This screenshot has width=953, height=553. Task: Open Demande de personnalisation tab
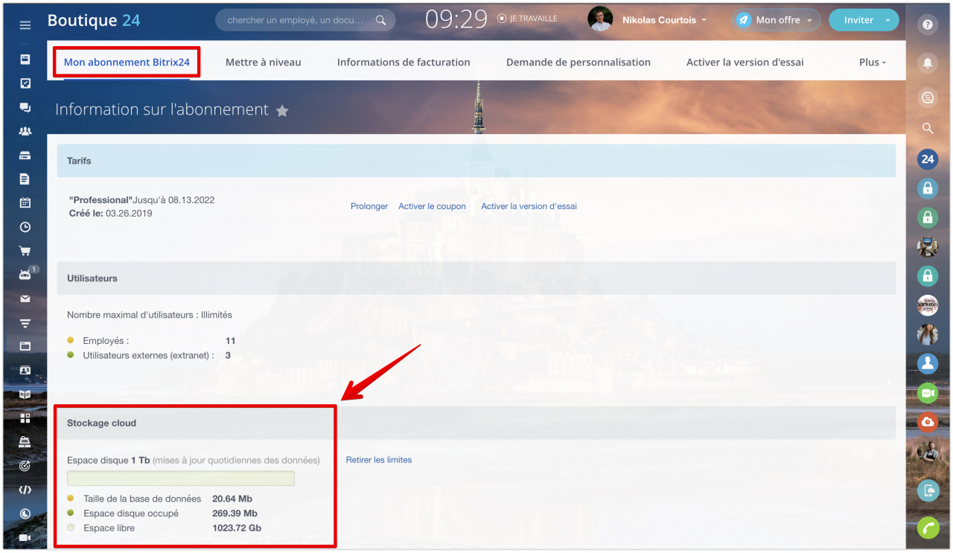579,63
